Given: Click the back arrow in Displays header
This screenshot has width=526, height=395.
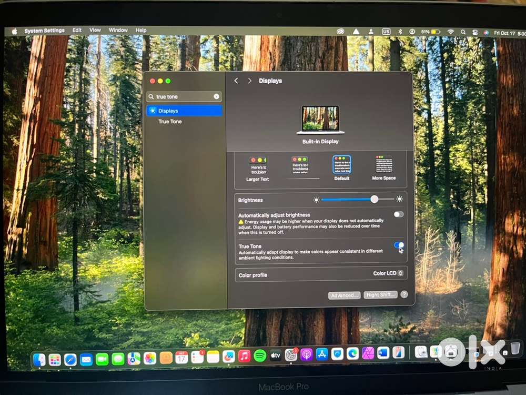Looking at the screenshot, I should click(x=236, y=81).
